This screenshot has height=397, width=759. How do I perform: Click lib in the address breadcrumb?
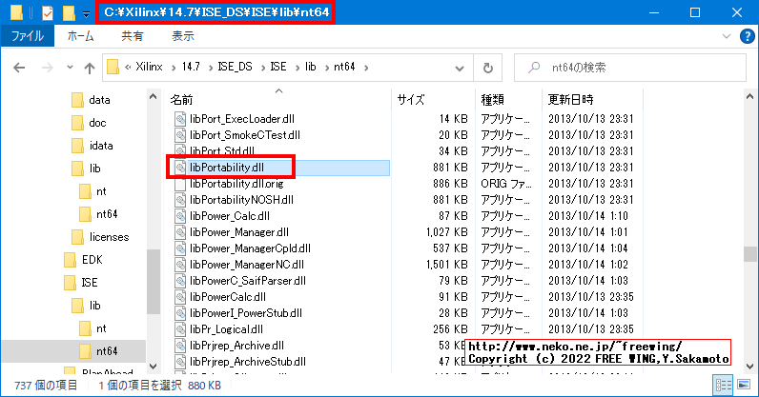click(x=310, y=67)
